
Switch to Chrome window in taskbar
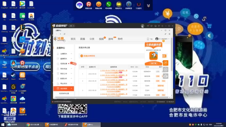pos(34,124)
